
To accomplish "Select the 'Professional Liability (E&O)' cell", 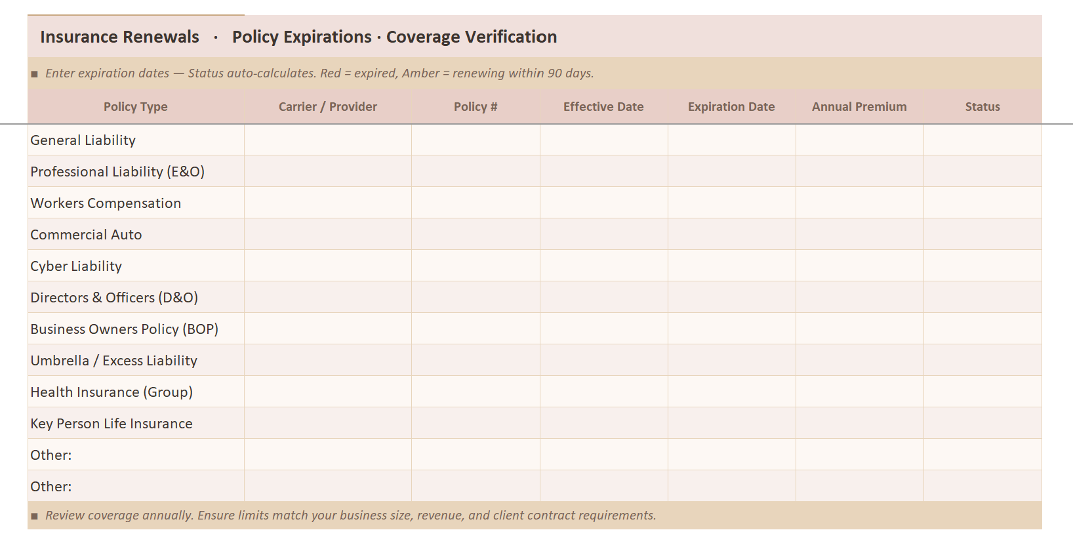I will [x=136, y=171].
